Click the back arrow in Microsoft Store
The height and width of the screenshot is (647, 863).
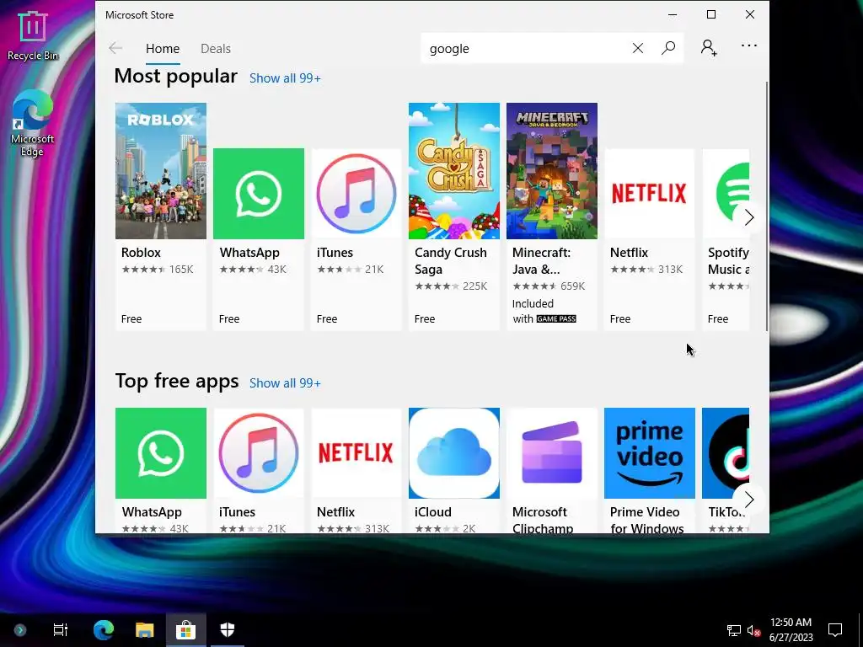point(115,48)
